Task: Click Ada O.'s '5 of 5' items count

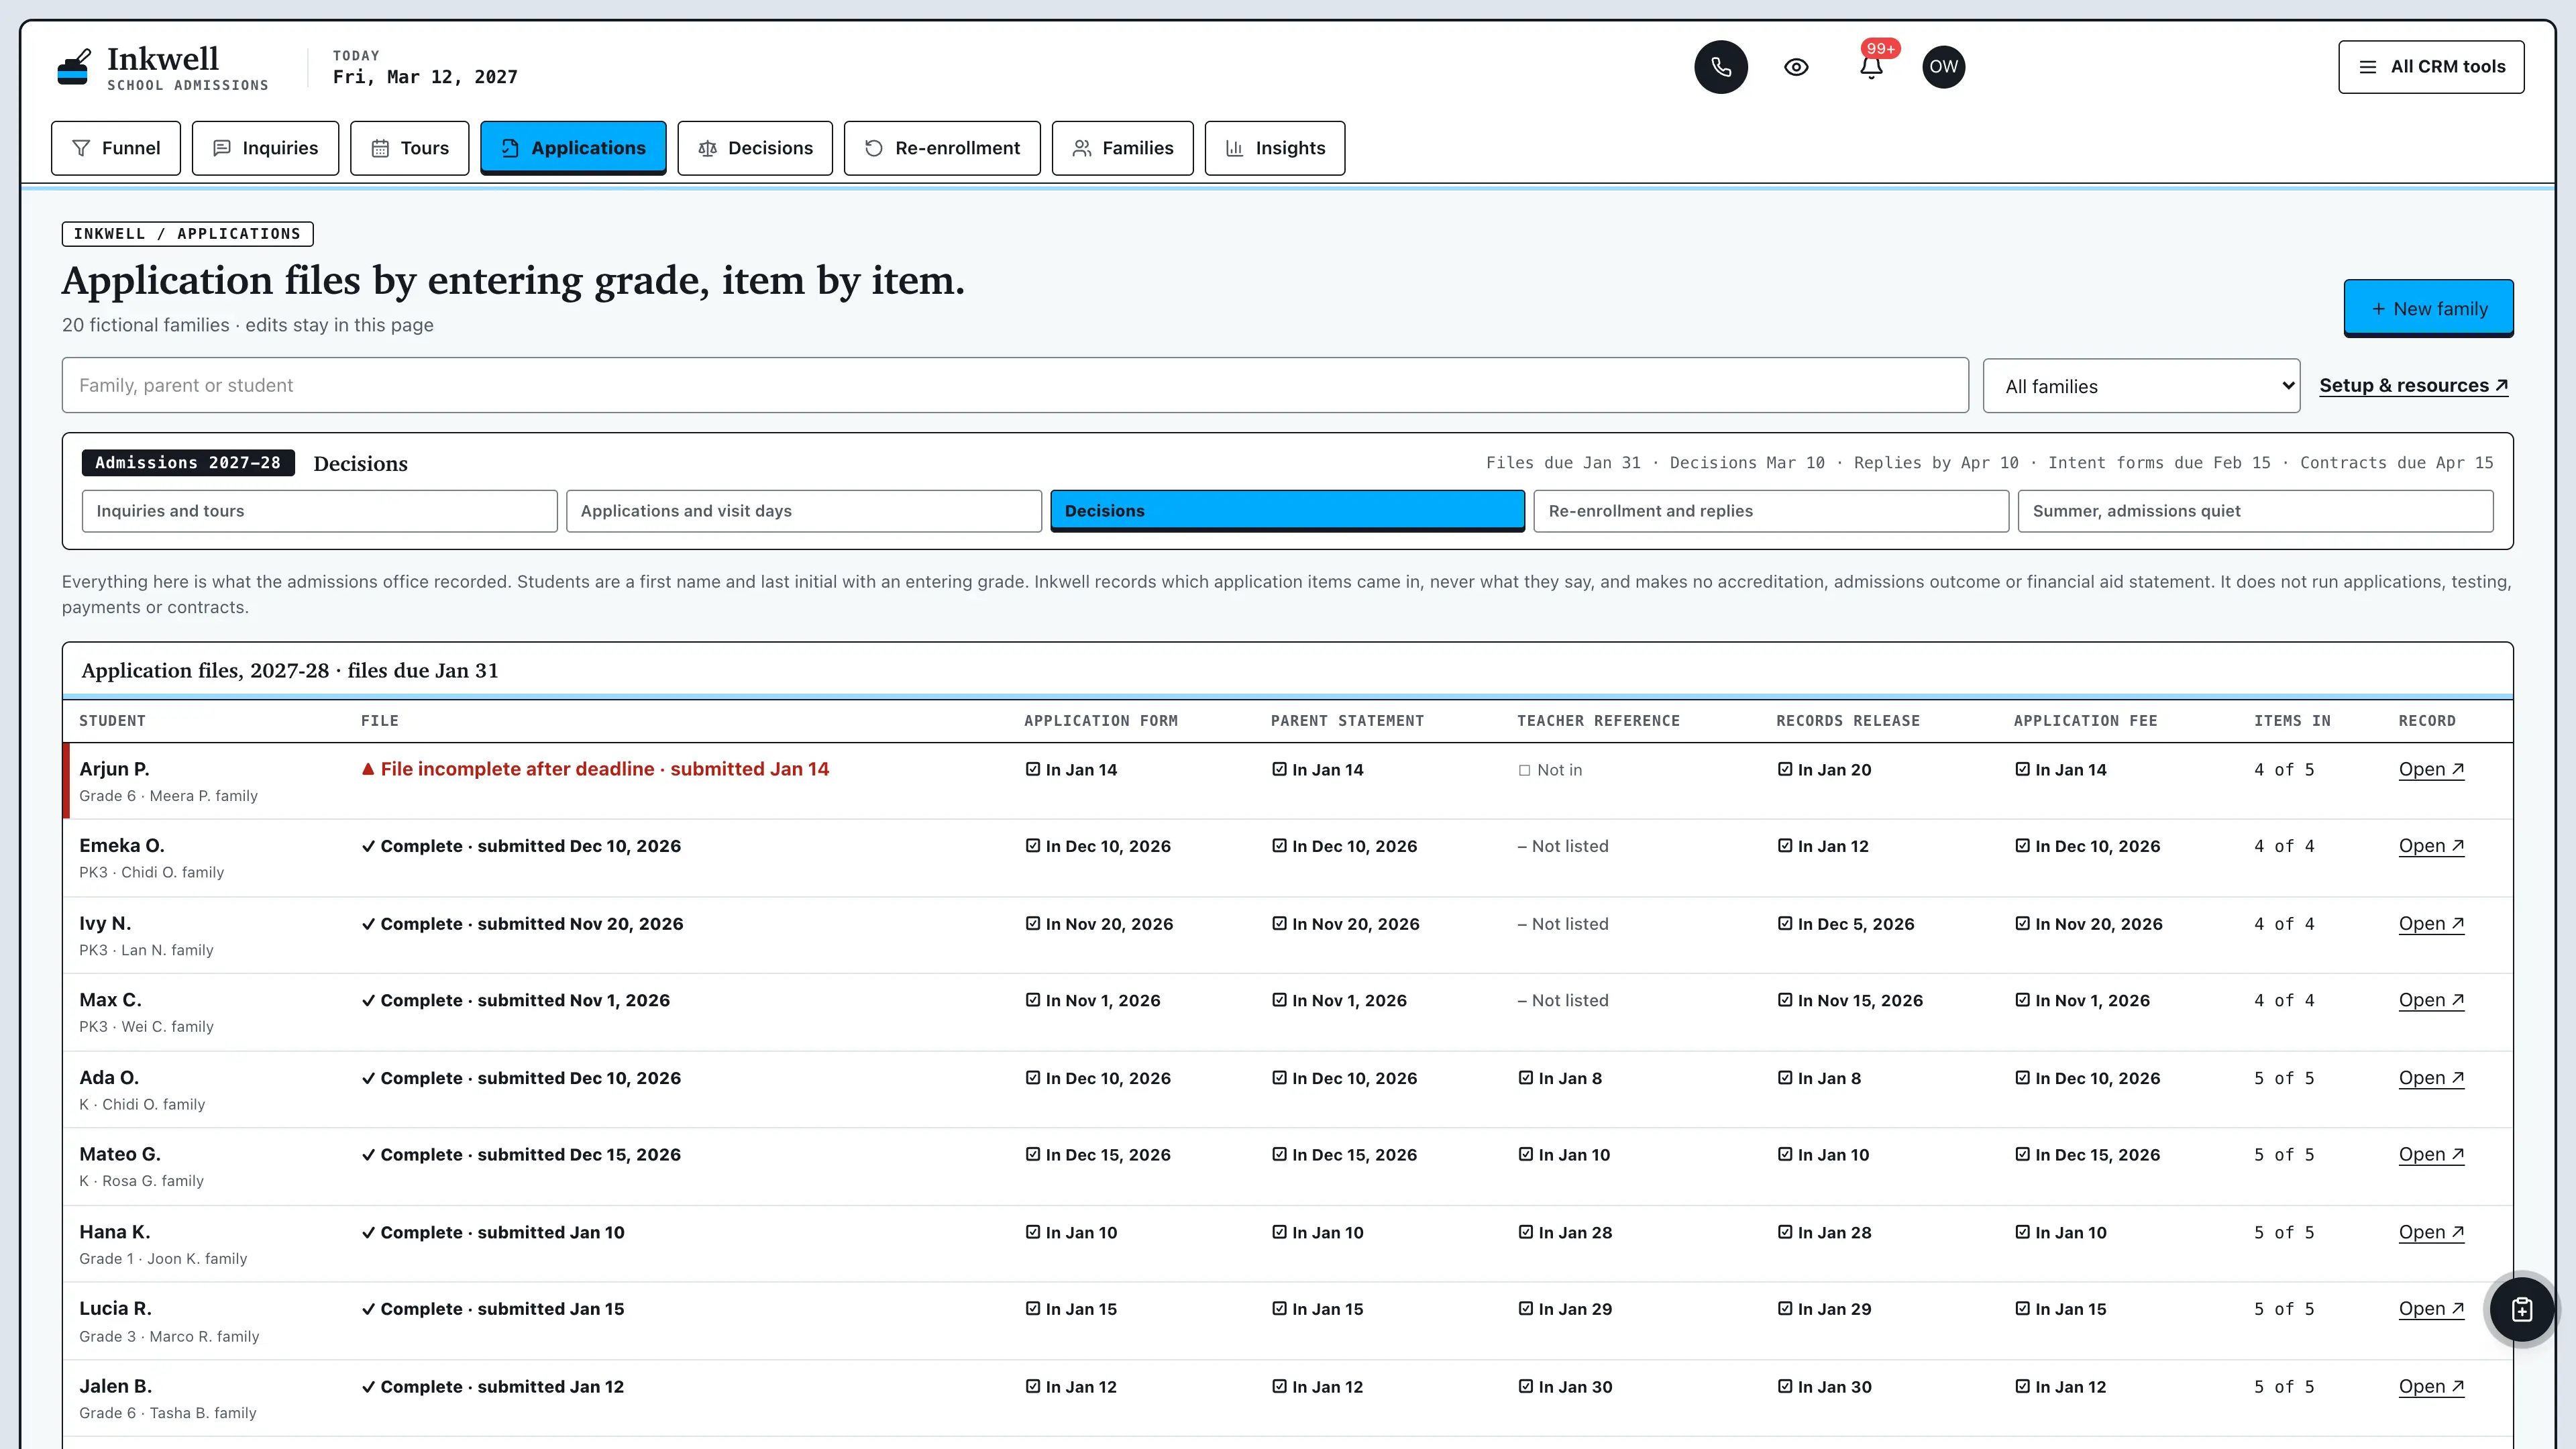Action: click(2284, 1078)
